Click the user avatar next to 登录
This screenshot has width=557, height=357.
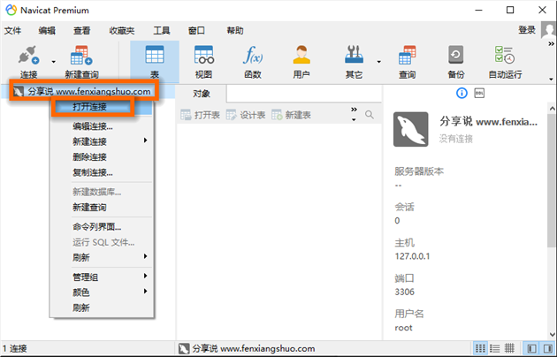pyautogui.click(x=548, y=30)
